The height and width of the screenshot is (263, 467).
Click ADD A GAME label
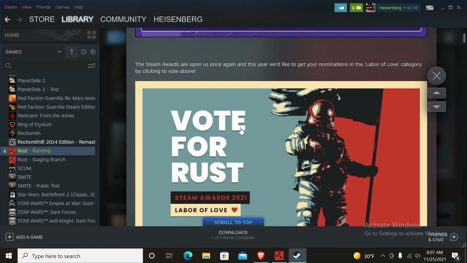pos(29,237)
